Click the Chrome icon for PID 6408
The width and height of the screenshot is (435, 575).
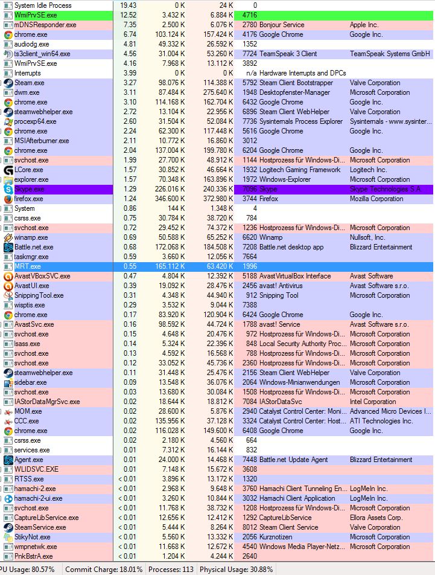8,431
